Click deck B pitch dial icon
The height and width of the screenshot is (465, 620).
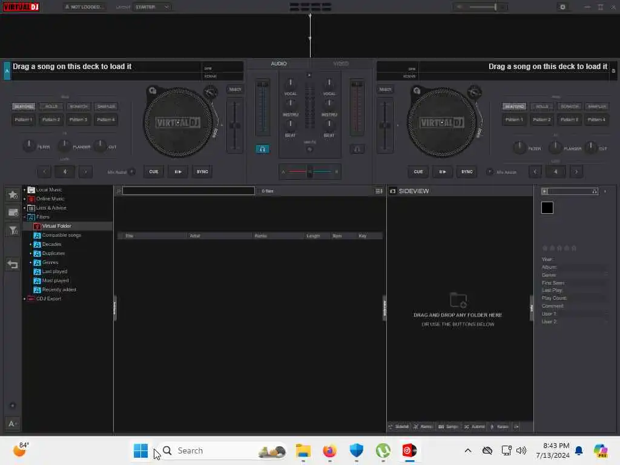point(475,92)
